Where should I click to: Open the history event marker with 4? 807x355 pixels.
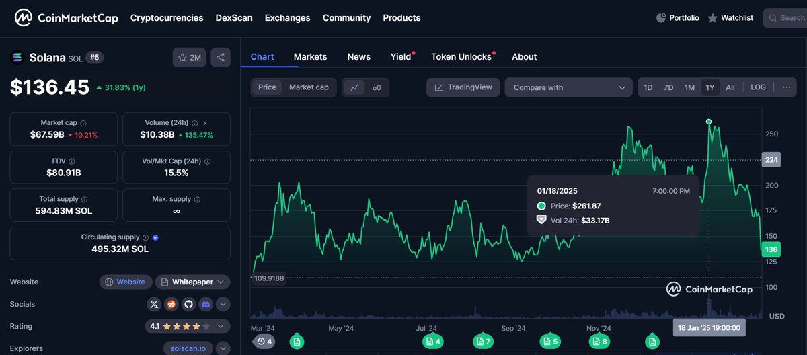(x=264, y=342)
